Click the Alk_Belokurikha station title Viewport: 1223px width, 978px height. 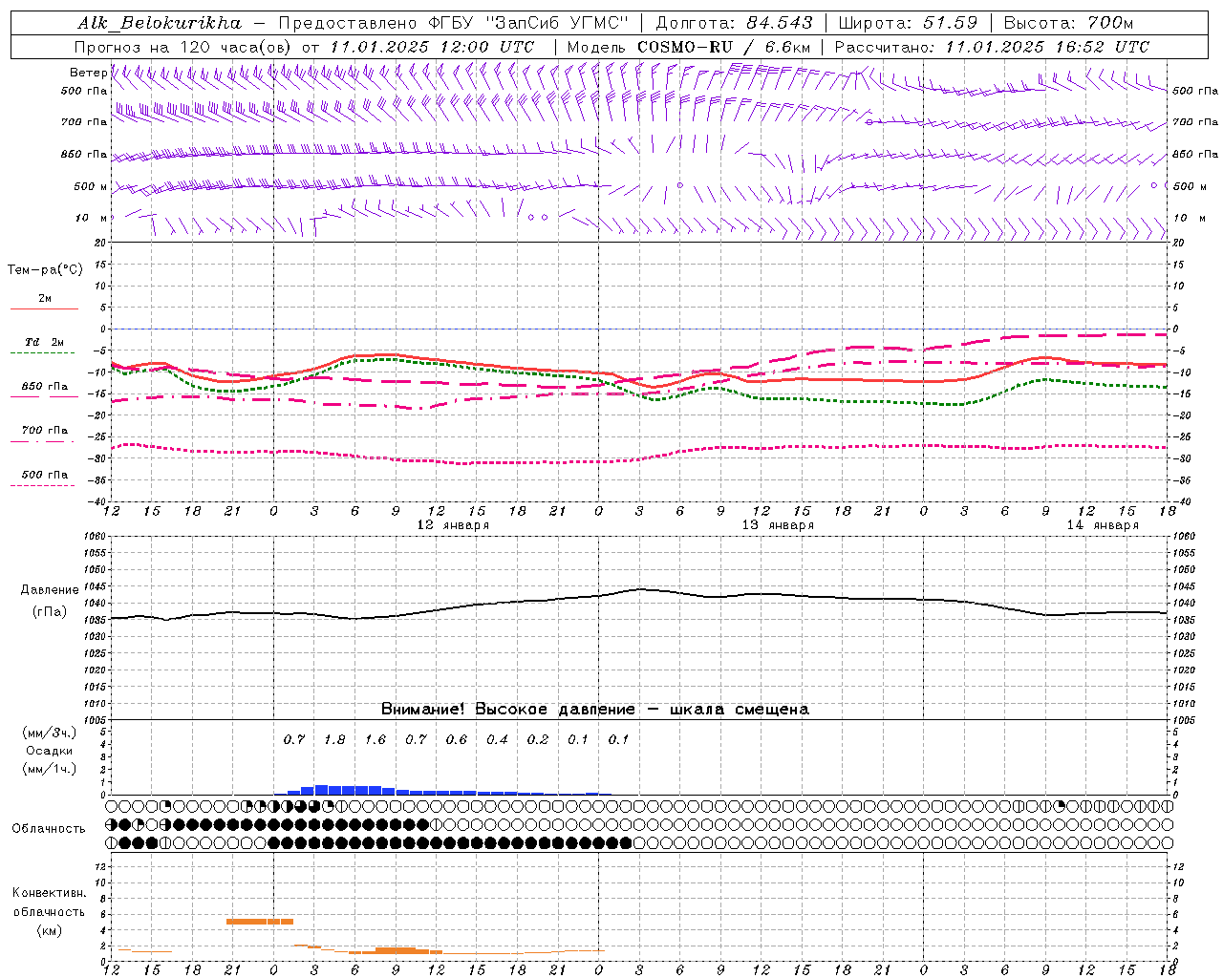[159, 23]
